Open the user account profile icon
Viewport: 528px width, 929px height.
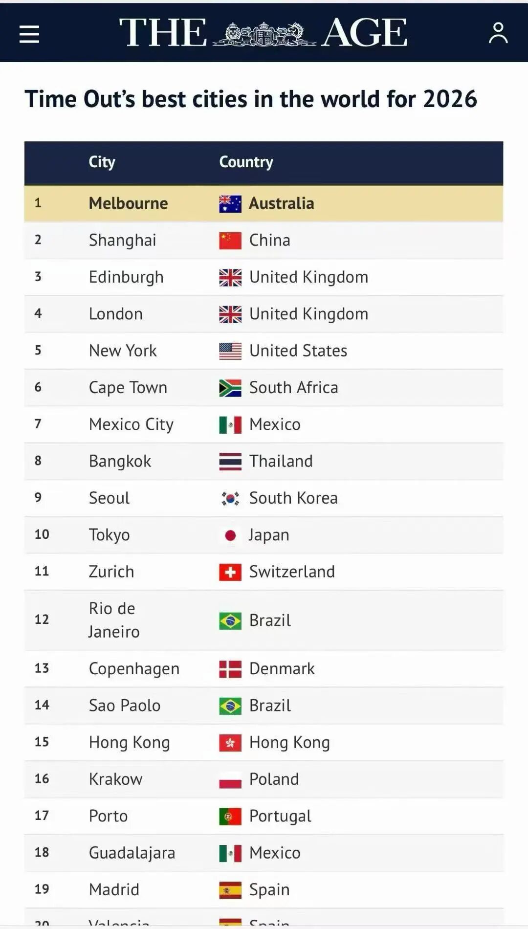[x=498, y=33]
